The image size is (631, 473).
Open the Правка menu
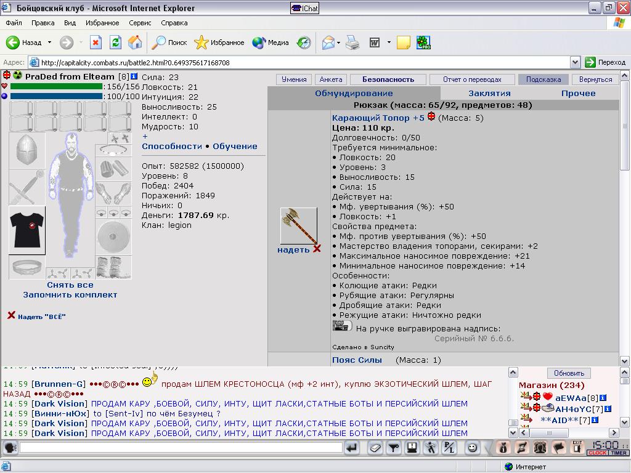click(x=43, y=23)
